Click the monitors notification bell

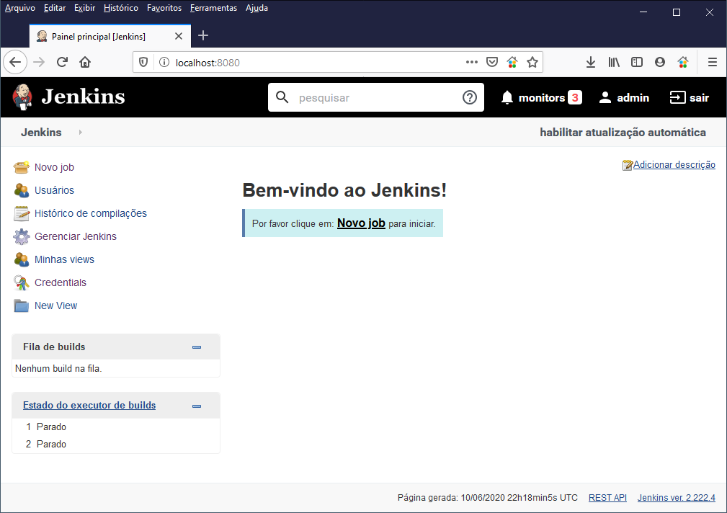pyautogui.click(x=507, y=97)
